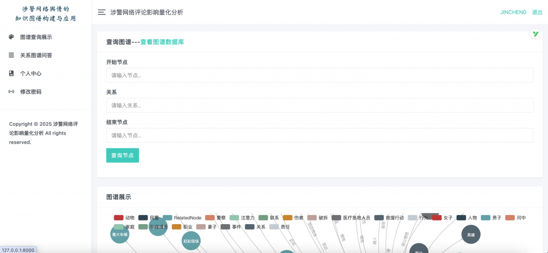Image resolution: width=548 pixels, height=253 pixels.
Task: Focus the 关系 input field
Action: 320,105
